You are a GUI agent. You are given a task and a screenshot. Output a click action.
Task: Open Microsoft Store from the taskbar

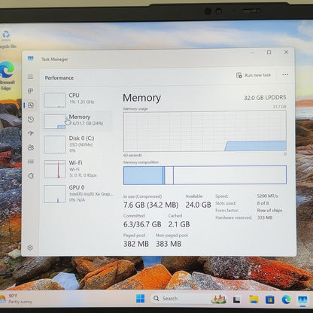click(270, 299)
